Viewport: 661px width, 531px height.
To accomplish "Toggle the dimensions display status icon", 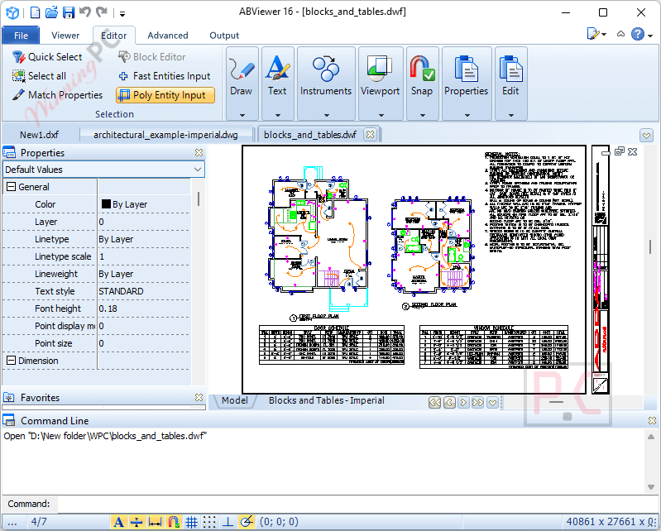I will (x=155, y=522).
